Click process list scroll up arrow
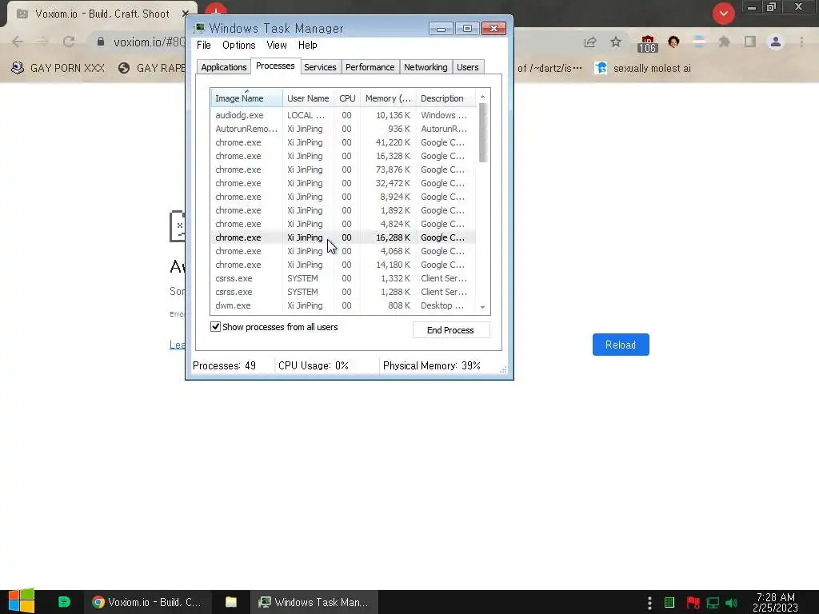The image size is (819, 614). 482,96
